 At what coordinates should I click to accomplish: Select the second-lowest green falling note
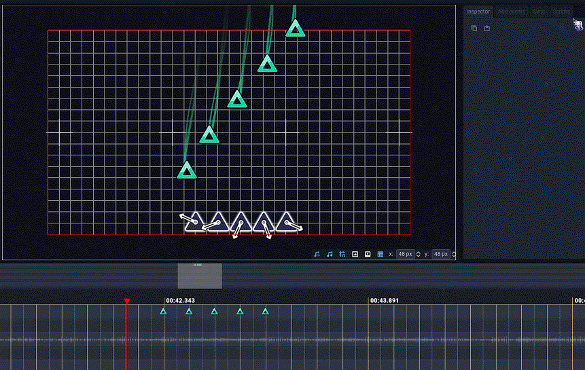209,135
